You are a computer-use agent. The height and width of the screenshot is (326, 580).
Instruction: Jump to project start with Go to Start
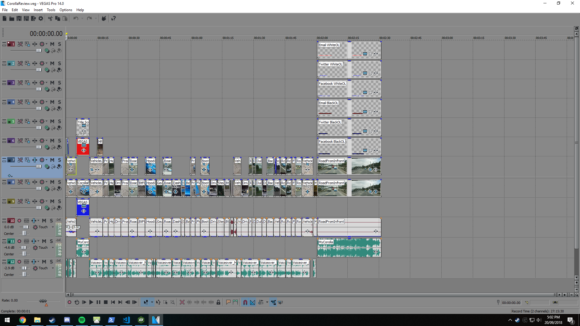[113, 302]
